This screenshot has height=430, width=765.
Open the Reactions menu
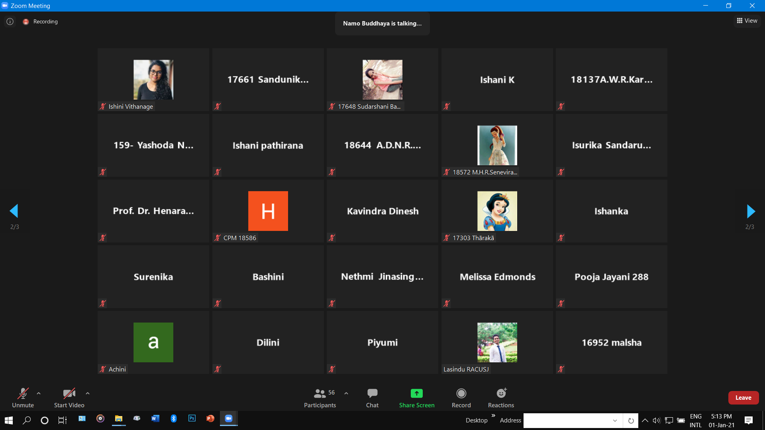coord(501,398)
